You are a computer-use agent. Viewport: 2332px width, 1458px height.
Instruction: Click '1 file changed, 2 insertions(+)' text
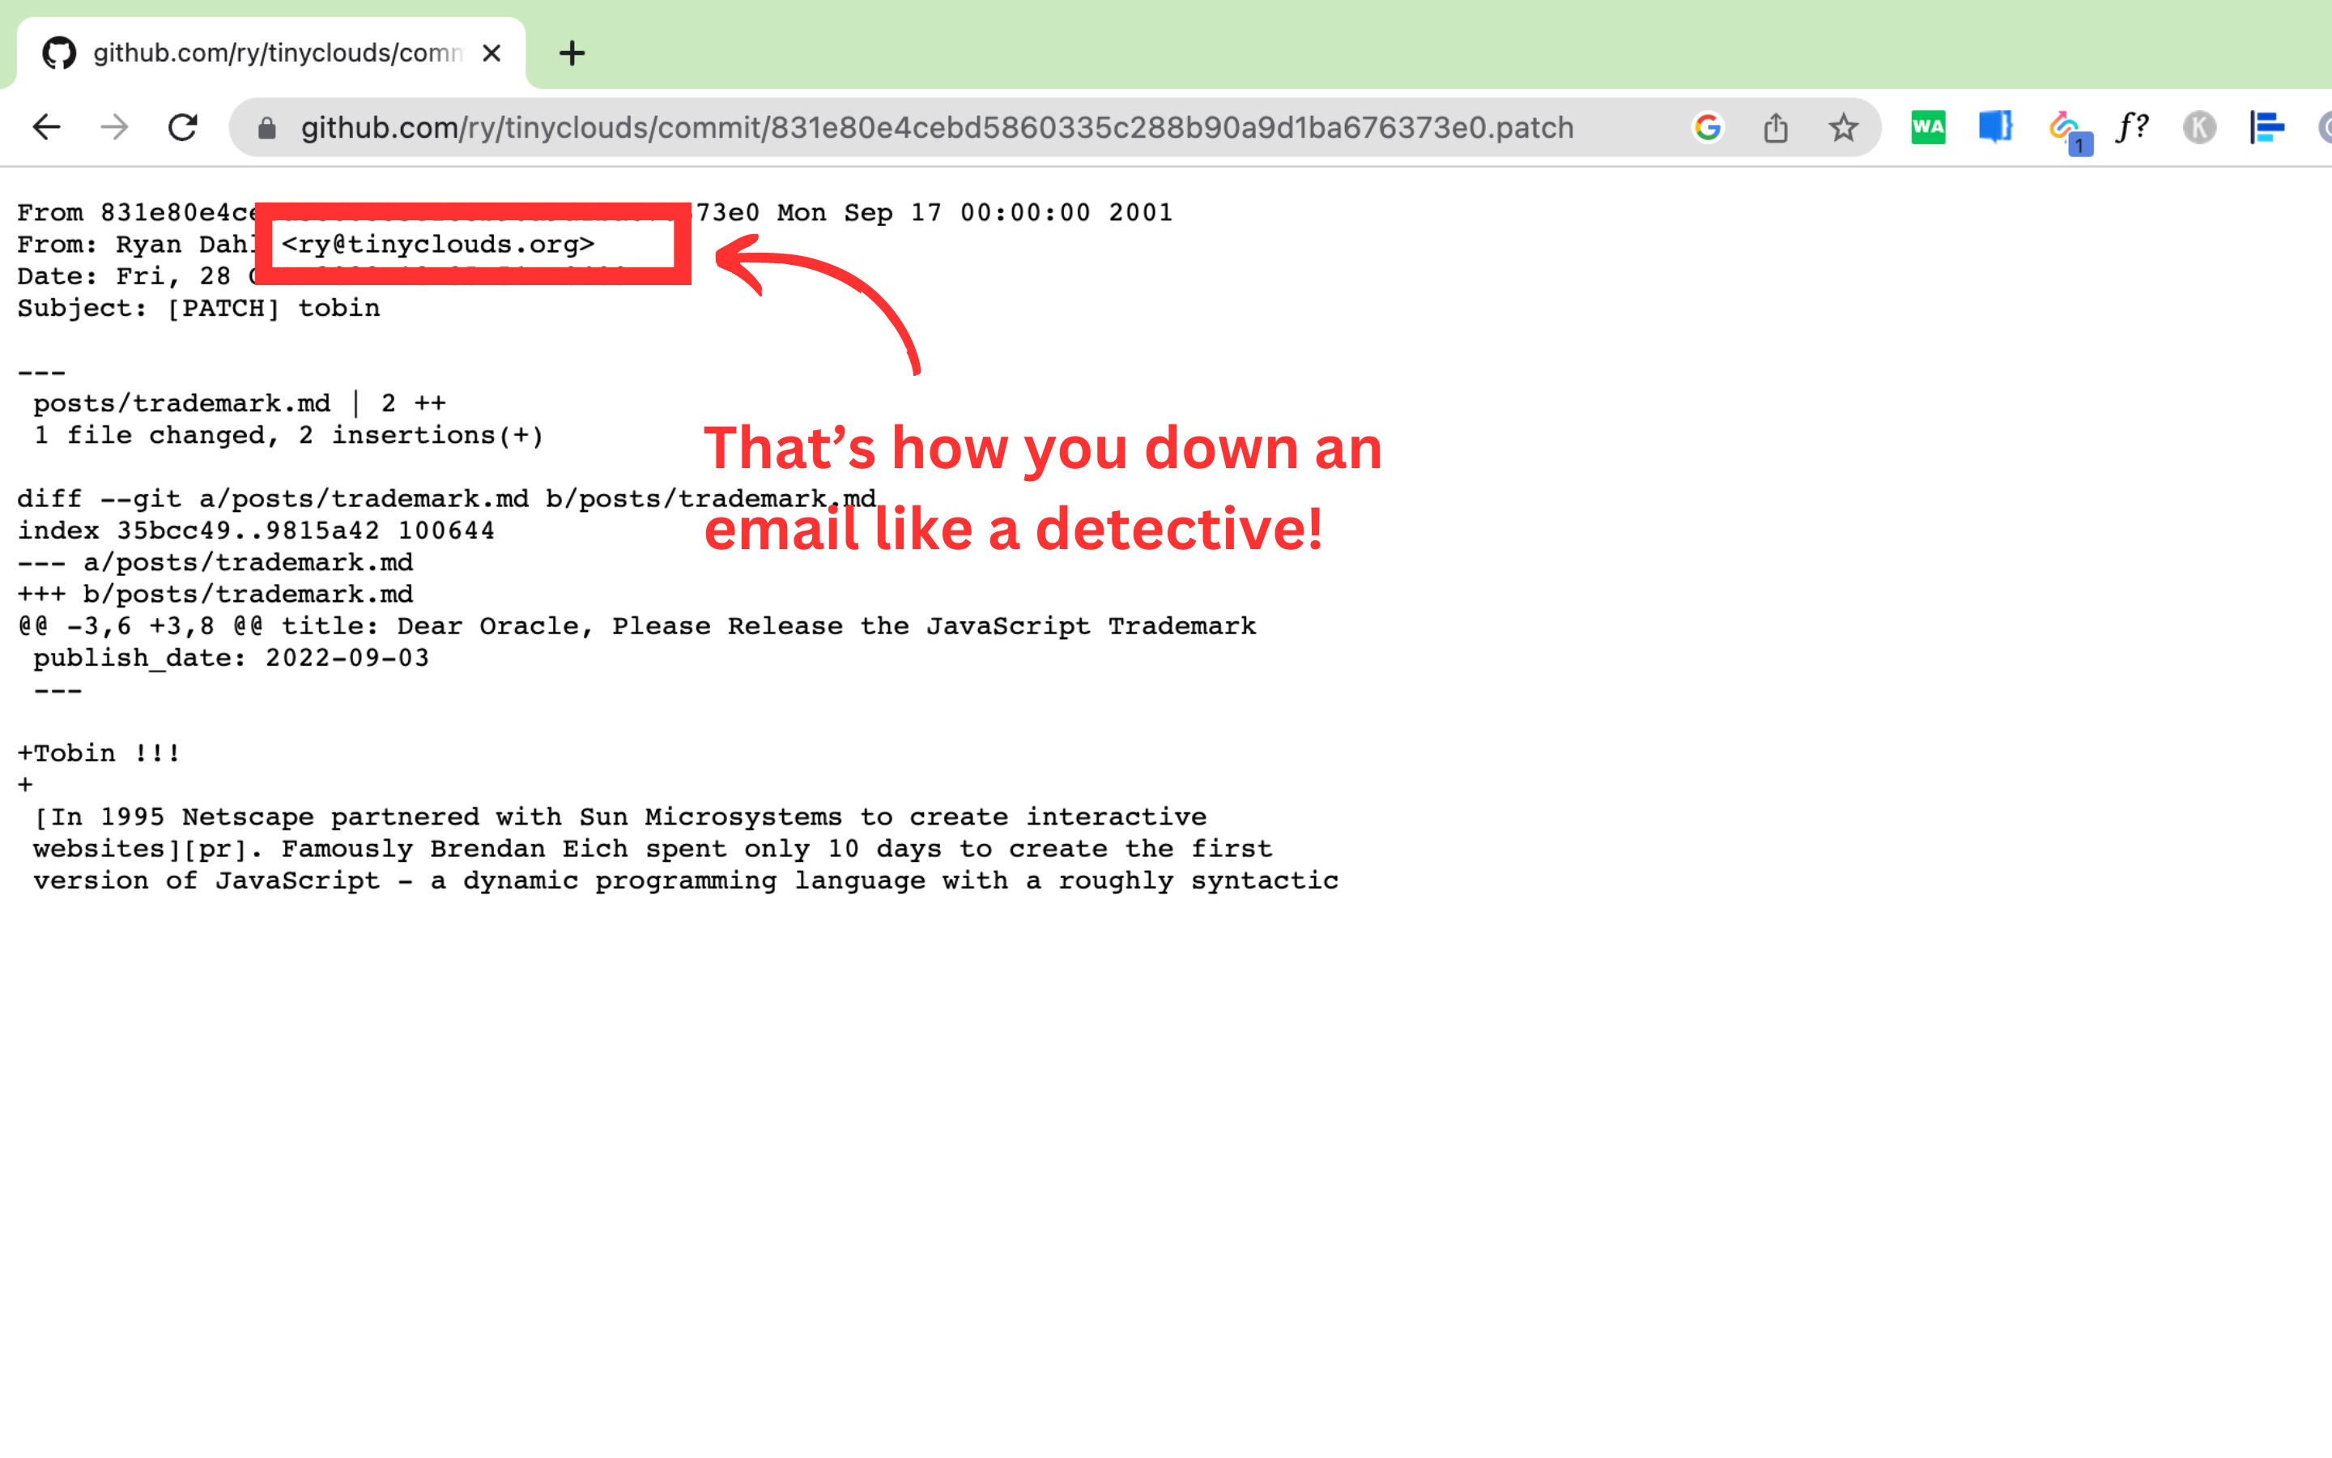289,435
